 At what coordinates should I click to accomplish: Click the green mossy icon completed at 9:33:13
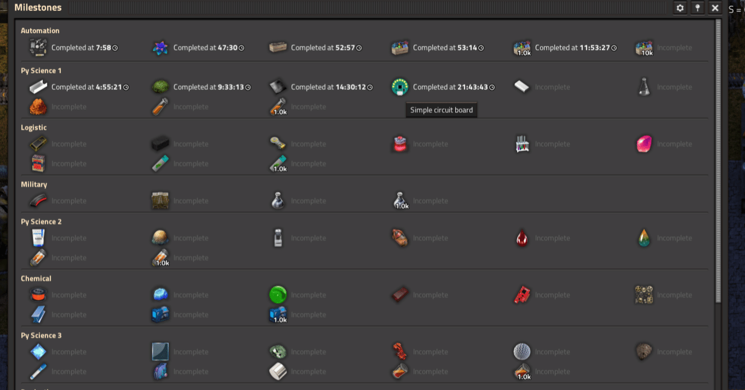(160, 87)
